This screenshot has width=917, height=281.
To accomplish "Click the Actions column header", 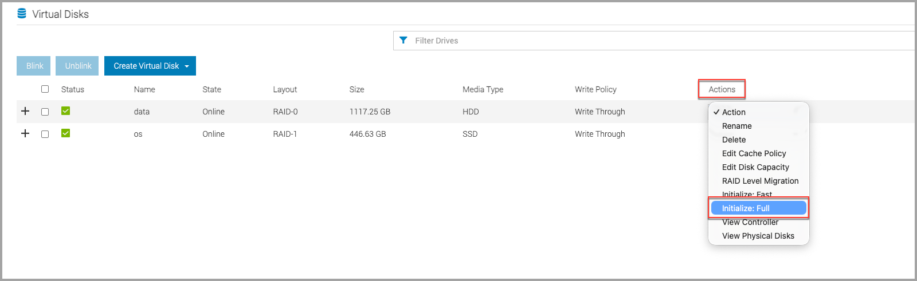I will coord(722,89).
